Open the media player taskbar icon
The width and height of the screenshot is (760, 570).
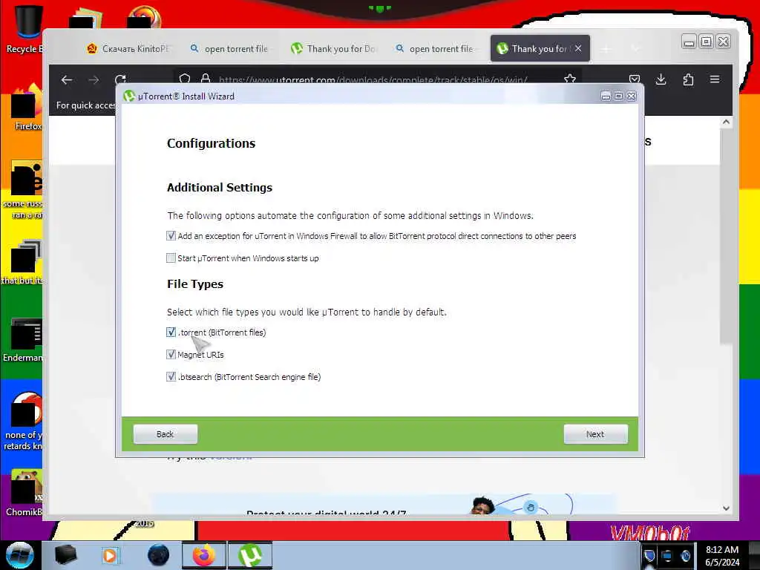coord(110,555)
